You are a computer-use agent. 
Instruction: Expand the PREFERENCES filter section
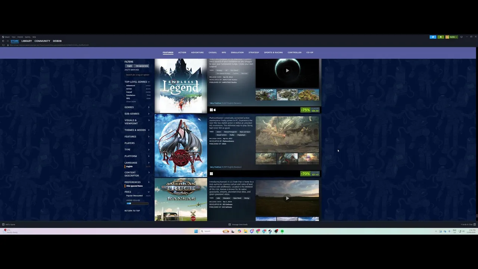pyautogui.click(x=137, y=182)
